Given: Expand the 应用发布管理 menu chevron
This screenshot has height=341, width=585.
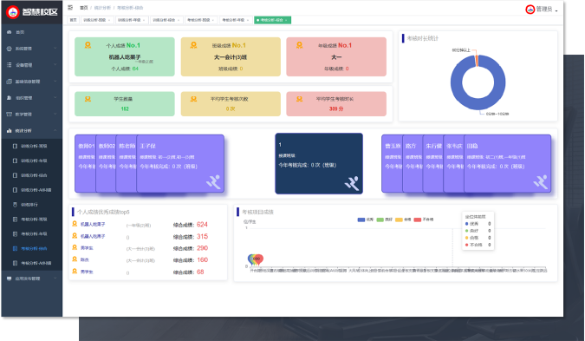Looking at the screenshot, I should coord(55,279).
